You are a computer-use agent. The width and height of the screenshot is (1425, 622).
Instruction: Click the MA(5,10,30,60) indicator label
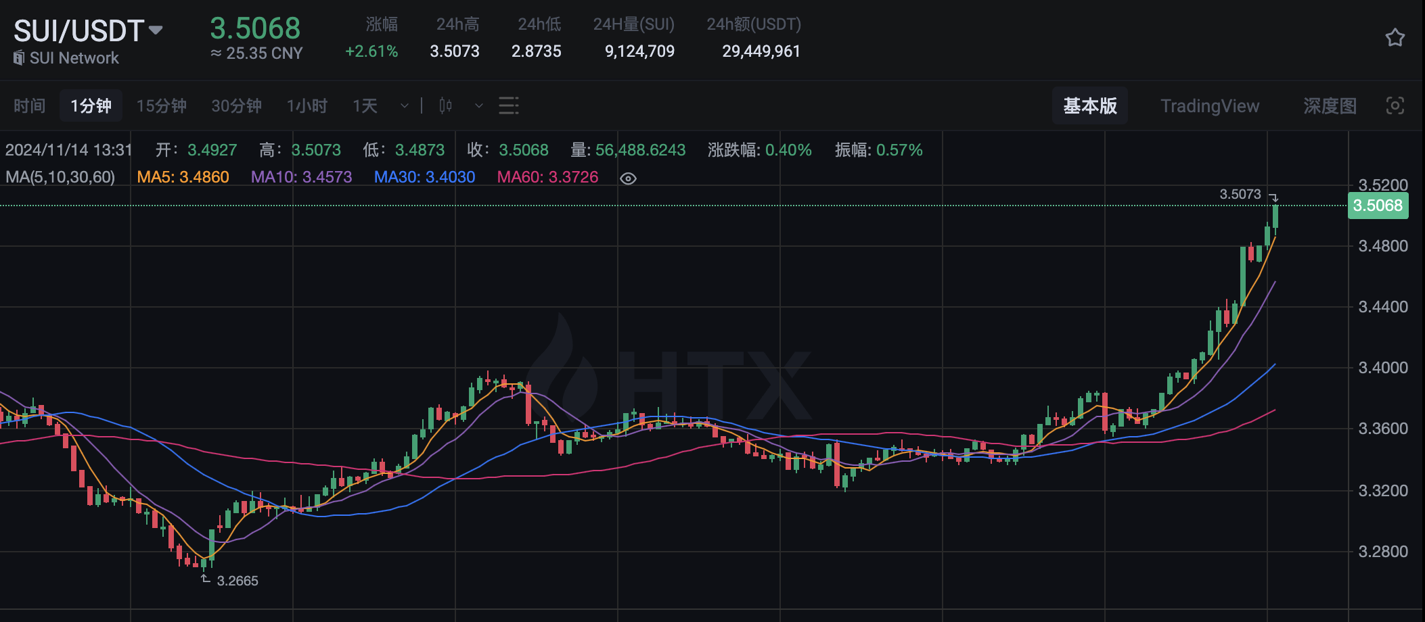(x=60, y=177)
